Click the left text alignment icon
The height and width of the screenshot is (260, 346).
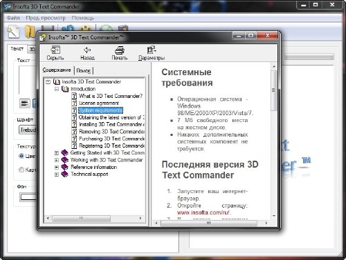[x=24, y=103]
